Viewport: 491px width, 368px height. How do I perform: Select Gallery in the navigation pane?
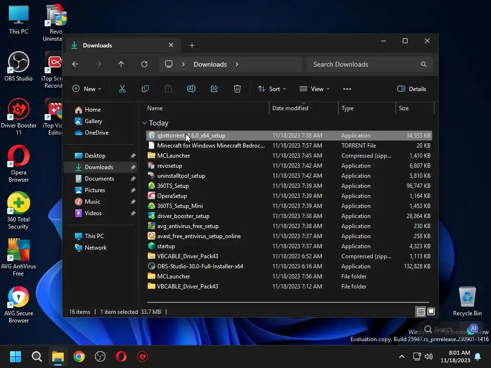pyautogui.click(x=88, y=121)
